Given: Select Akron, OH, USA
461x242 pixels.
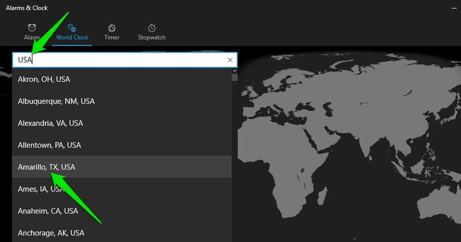Looking at the screenshot, I should coord(122,80).
